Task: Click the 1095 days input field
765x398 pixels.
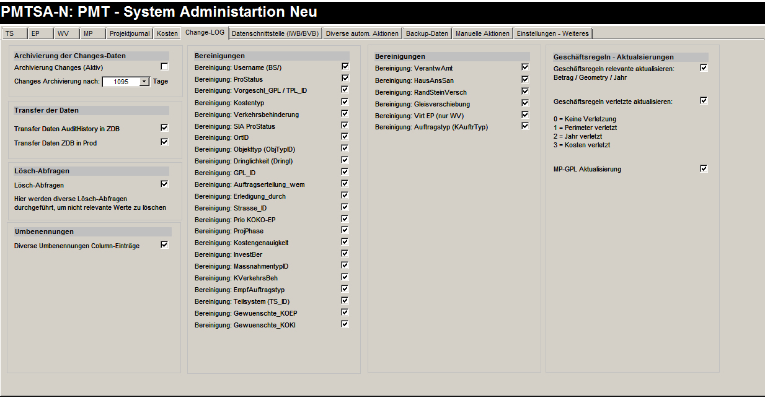Action: (120, 81)
